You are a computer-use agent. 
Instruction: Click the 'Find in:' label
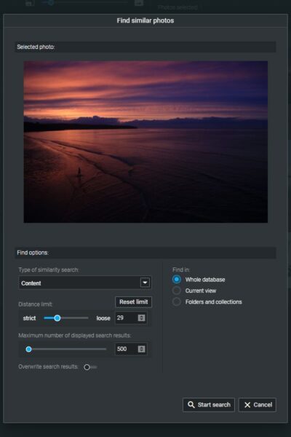[181, 269]
